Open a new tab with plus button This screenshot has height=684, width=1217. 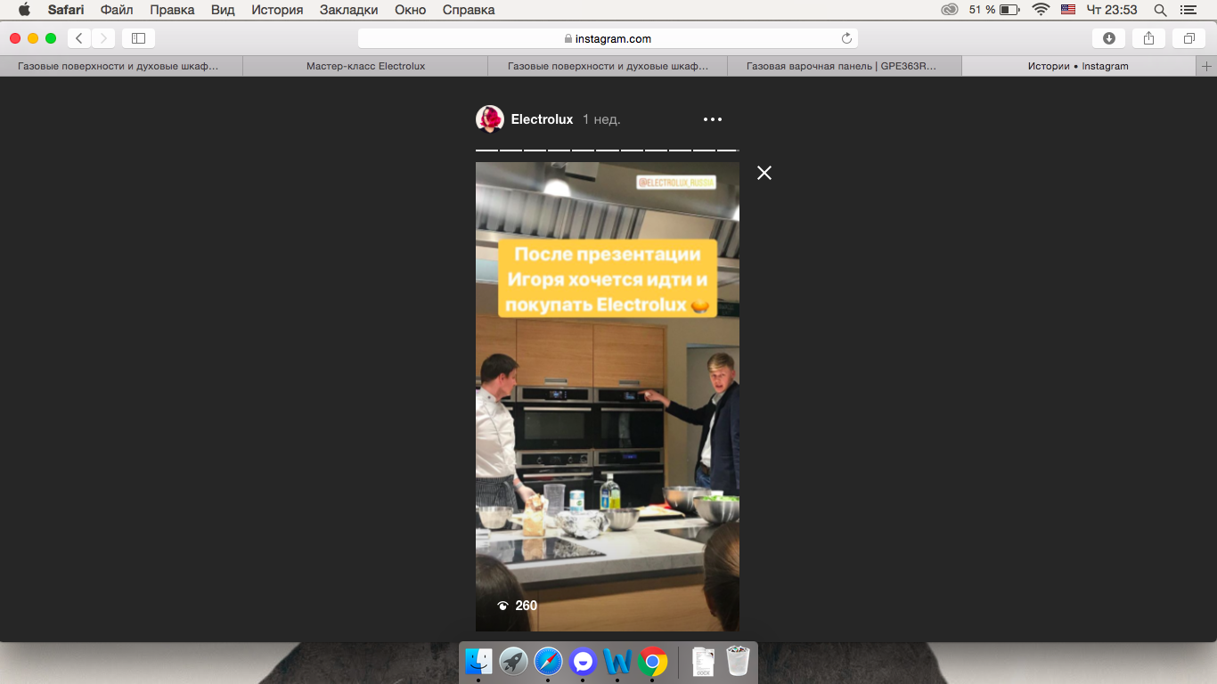[x=1206, y=66]
